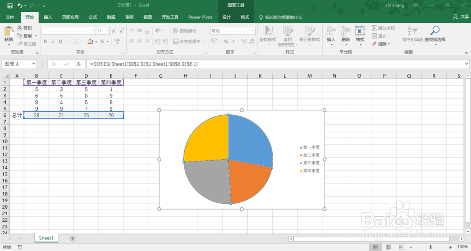Toggle Wrap Text (自动换行)

coord(185,31)
